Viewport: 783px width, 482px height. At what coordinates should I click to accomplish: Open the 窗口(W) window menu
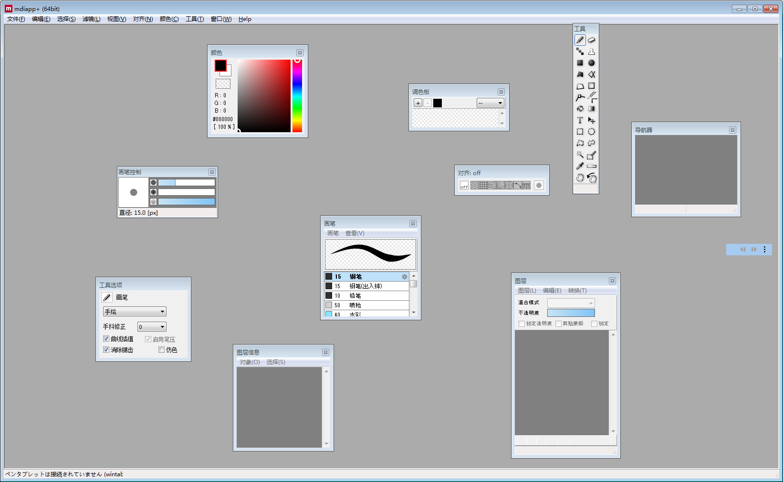coord(221,19)
